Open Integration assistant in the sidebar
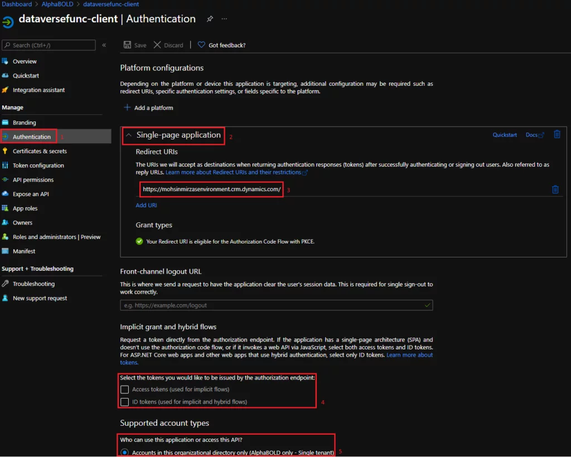 [x=38, y=90]
